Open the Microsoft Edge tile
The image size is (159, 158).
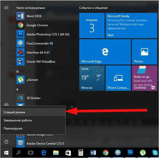coord(105,52)
